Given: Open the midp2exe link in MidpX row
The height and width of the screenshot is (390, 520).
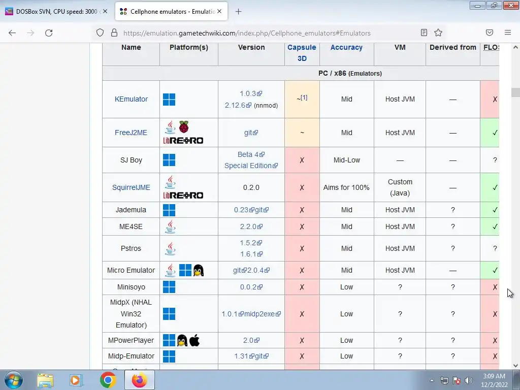Looking at the screenshot, I should click(x=263, y=314).
